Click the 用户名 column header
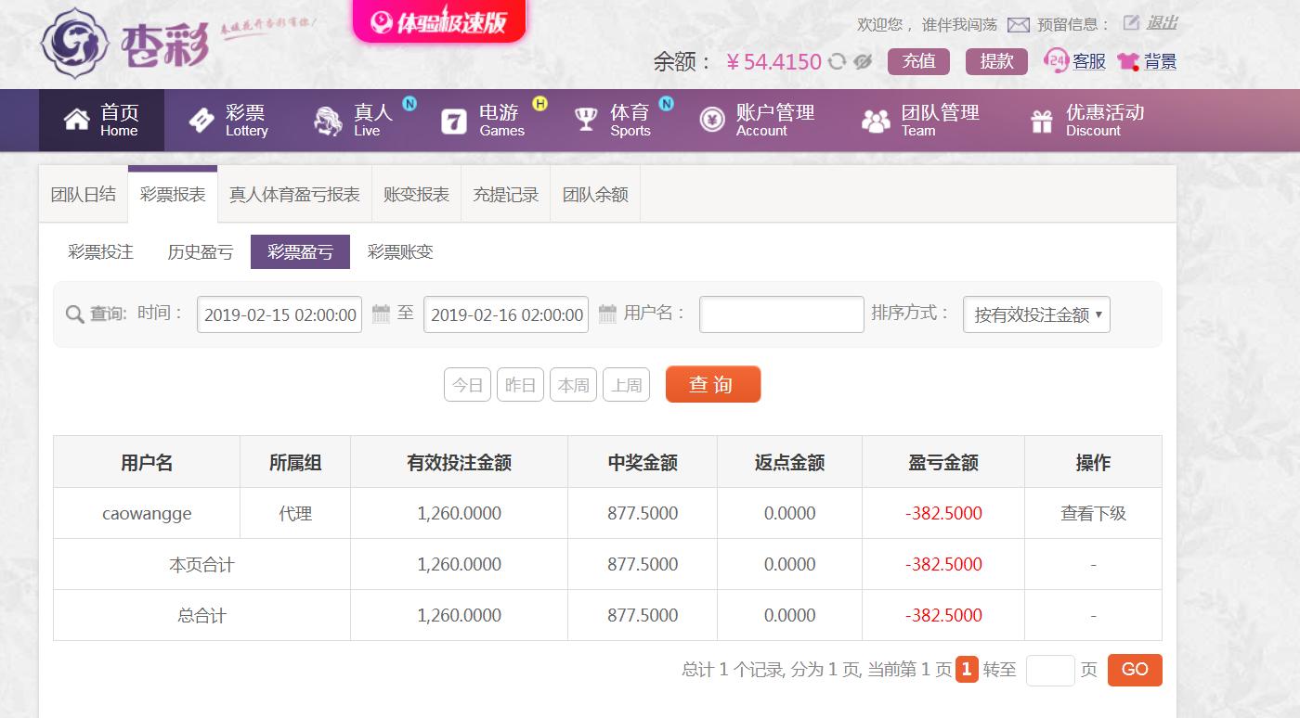This screenshot has height=718, width=1300. pos(147,463)
